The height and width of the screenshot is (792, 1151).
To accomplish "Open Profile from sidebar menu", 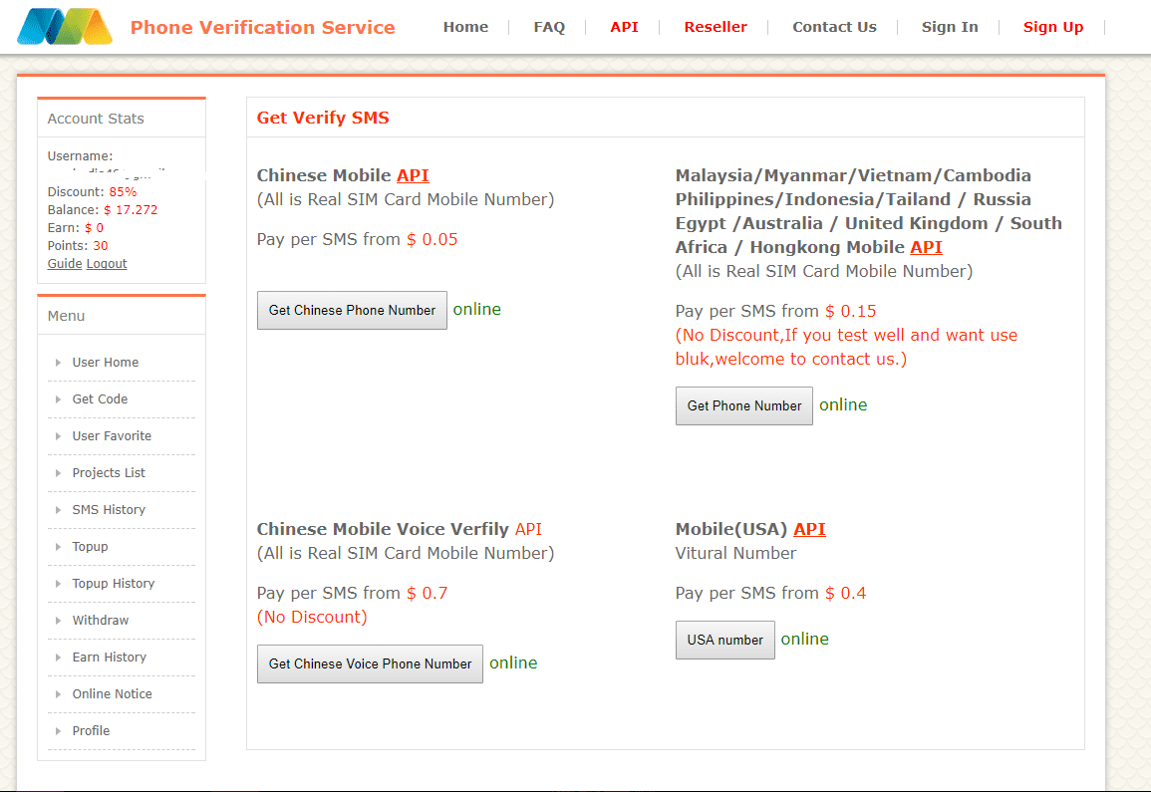I will point(91,731).
